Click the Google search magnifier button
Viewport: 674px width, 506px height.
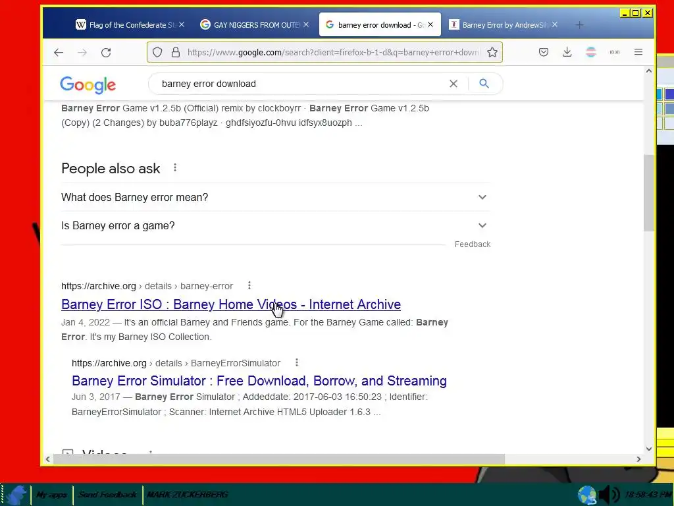(484, 84)
